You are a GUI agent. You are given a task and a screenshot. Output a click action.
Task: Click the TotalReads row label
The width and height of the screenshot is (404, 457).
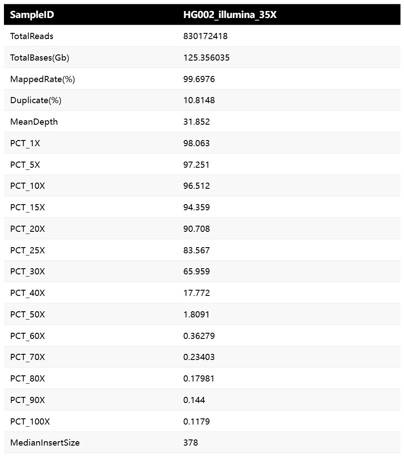(32, 36)
